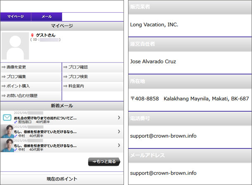Viewport: 252px width, 185px height.
Task: Expand the 担当窓口 message using its chevron
Action: click(x=119, y=118)
